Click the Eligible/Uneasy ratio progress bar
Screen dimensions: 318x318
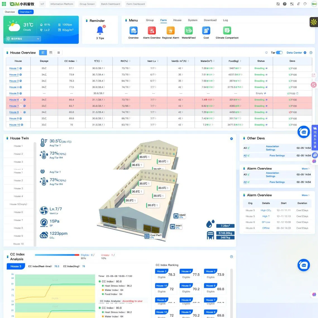click(x=57, y=255)
